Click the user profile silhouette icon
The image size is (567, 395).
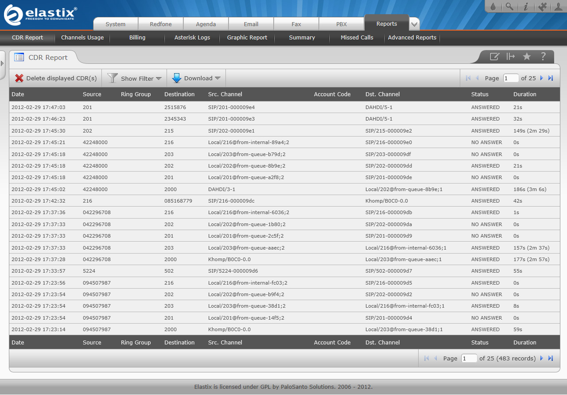[x=559, y=6]
